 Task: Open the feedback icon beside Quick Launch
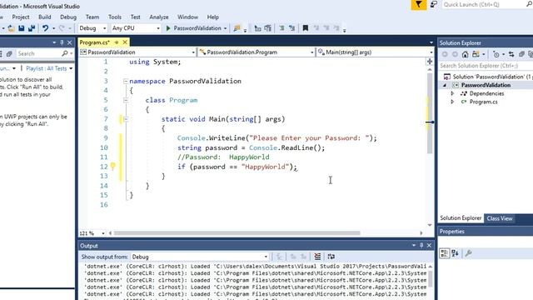click(x=433, y=4)
